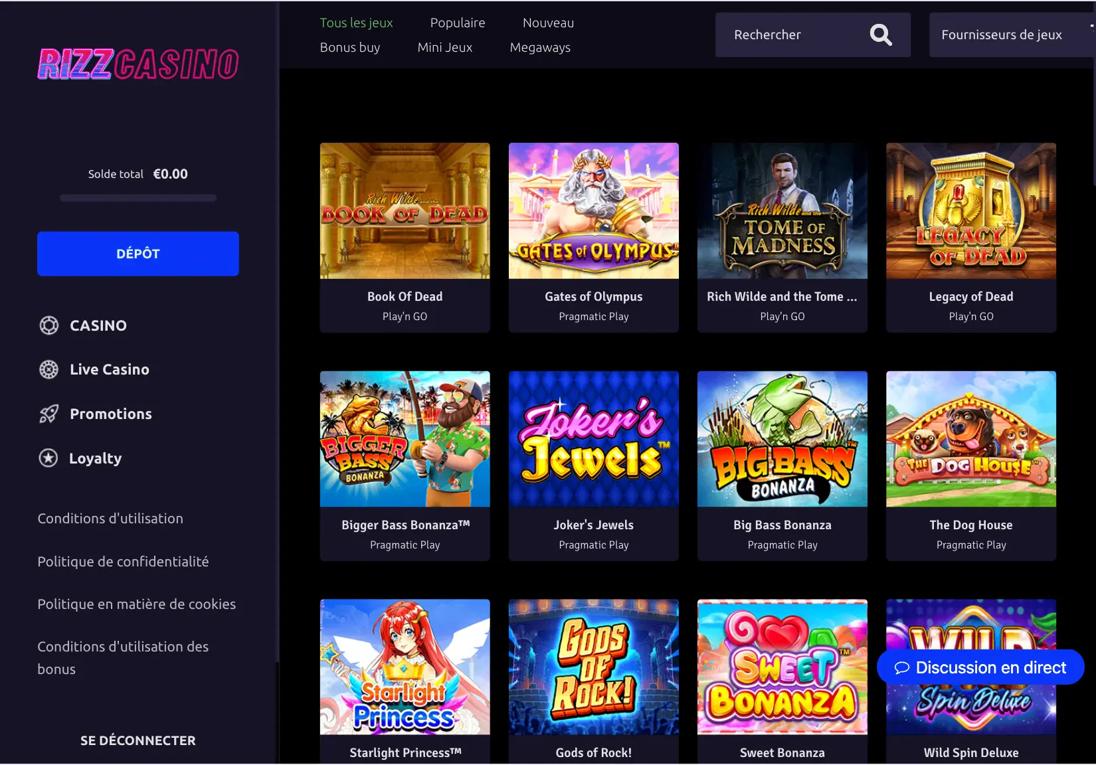Open the Book Of Dead game thumbnail
This screenshot has width=1096, height=765.
[x=405, y=211]
